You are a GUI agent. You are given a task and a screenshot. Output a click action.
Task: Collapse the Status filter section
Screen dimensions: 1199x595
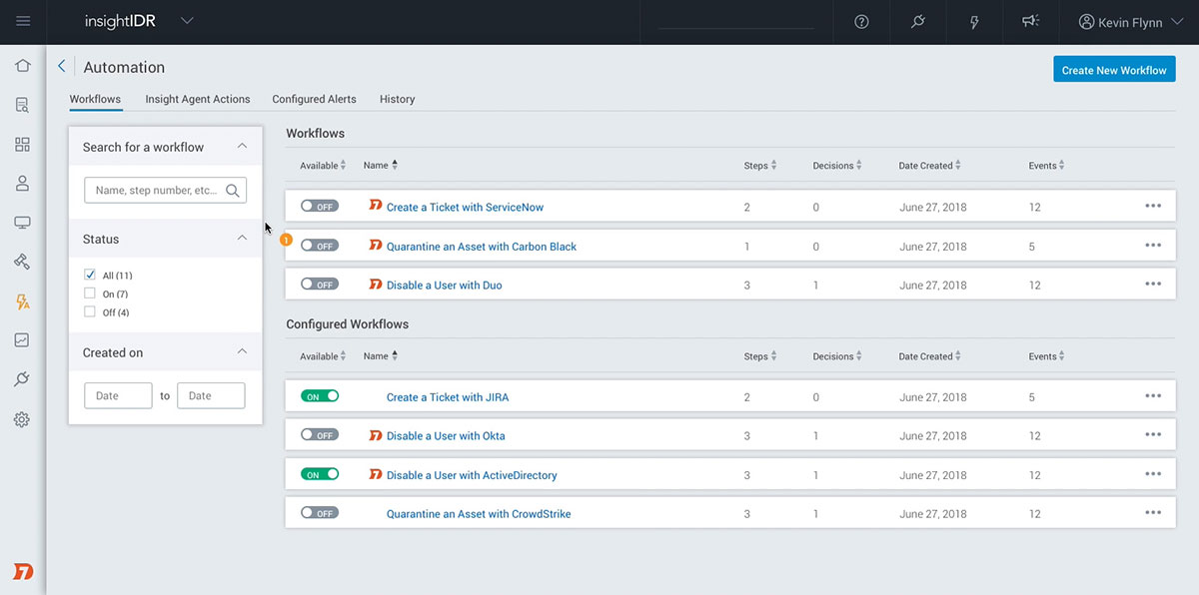pyautogui.click(x=242, y=239)
